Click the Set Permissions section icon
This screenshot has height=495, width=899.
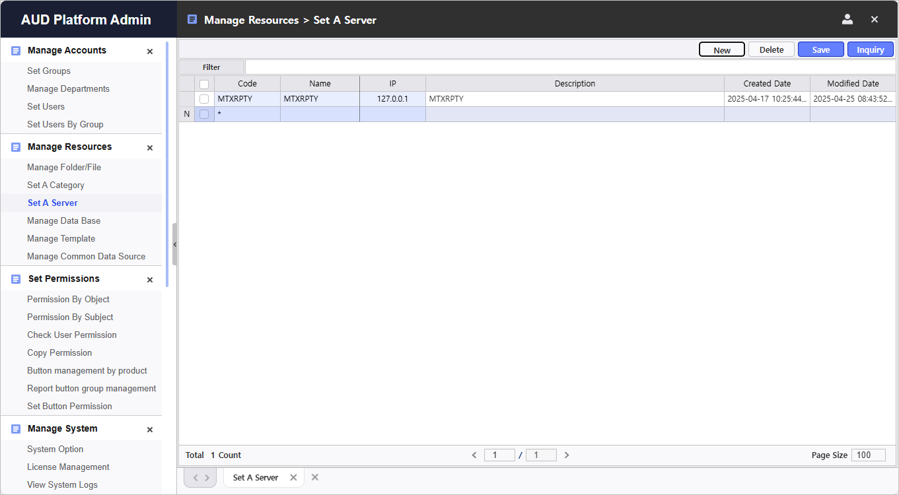16,279
